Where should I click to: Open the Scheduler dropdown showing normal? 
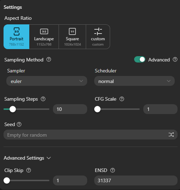(x=134, y=81)
